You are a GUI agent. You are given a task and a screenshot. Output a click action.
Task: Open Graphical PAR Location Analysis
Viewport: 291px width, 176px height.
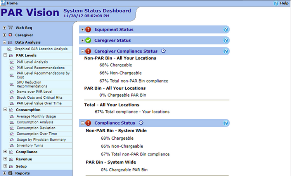pos(41,49)
